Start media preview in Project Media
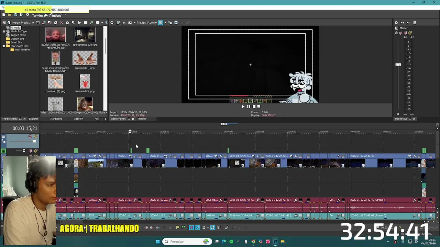 click(79, 23)
